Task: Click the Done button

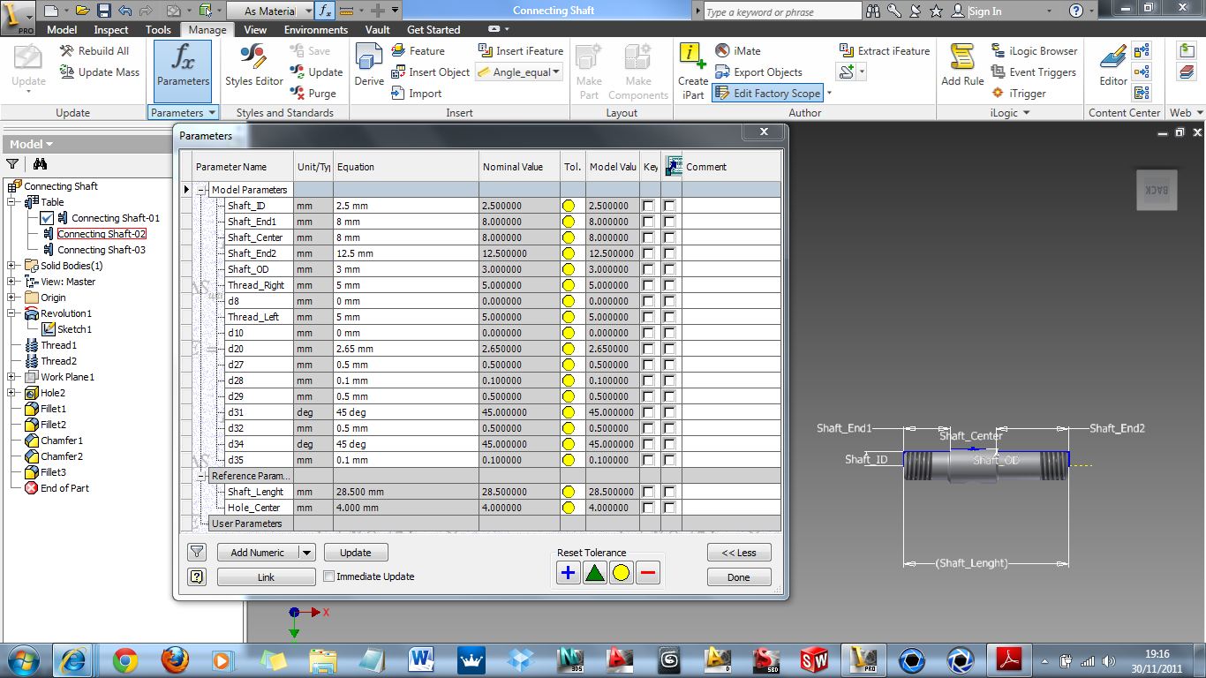Action: pos(739,577)
